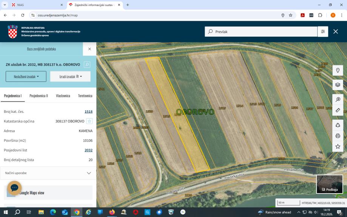Close the Baza zemljišnih podataka panel
The height and width of the screenshot is (217, 347).
pos(89,49)
